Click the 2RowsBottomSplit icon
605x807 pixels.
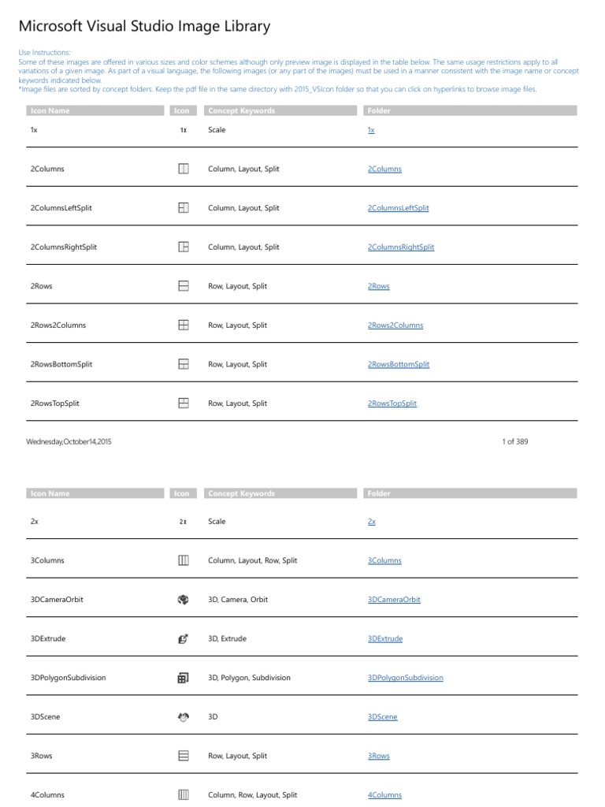pyautogui.click(x=183, y=364)
